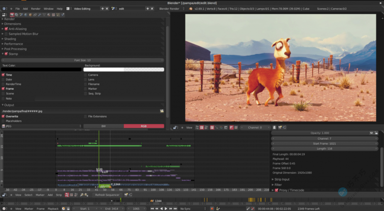Image resolution: width=384 pixels, height=211 pixels.
Task: Enable Sampled Motion Blur checkbox
Action: tap(6, 34)
